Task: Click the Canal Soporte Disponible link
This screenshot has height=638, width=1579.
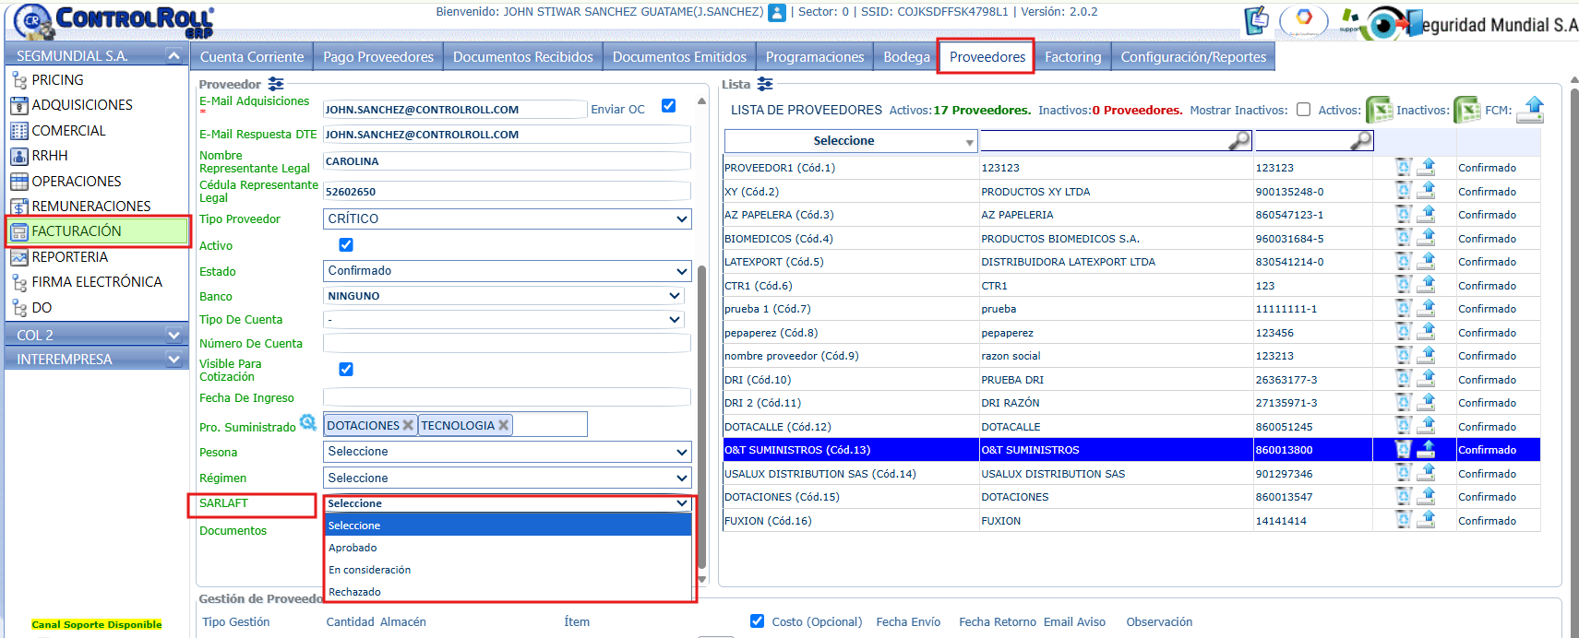Action: click(97, 624)
